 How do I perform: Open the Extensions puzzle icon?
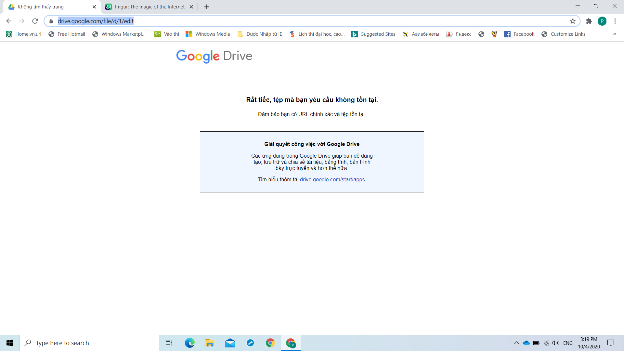coord(589,21)
